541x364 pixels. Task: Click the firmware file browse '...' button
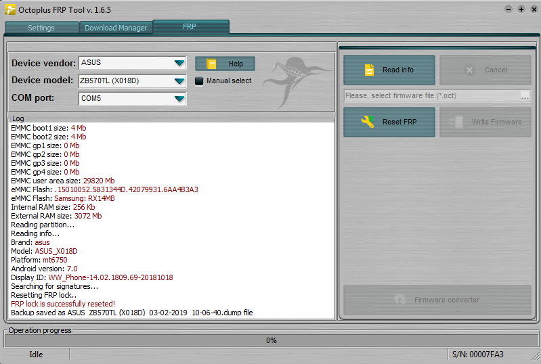pos(525,96)
